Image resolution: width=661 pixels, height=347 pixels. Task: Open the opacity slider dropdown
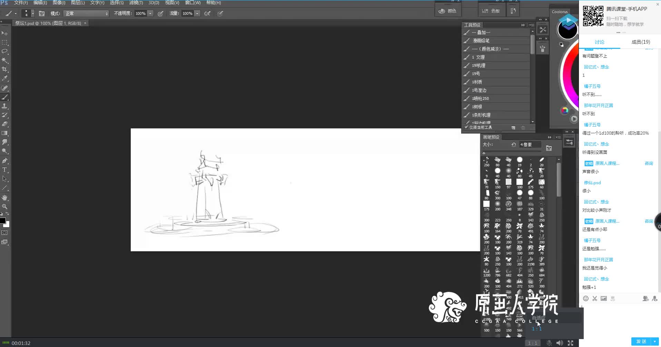pos(150,13)
